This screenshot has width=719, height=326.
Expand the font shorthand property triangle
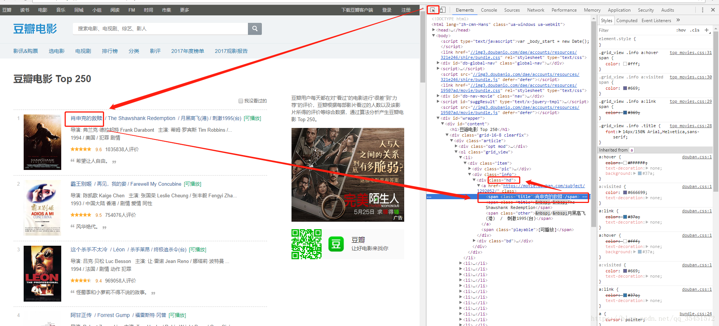tap(620, 132)
